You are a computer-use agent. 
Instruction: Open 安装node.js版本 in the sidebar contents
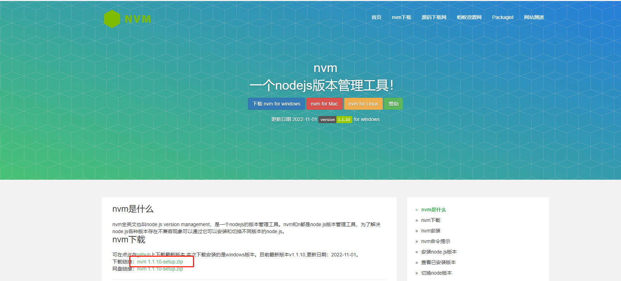pos(439,252)
